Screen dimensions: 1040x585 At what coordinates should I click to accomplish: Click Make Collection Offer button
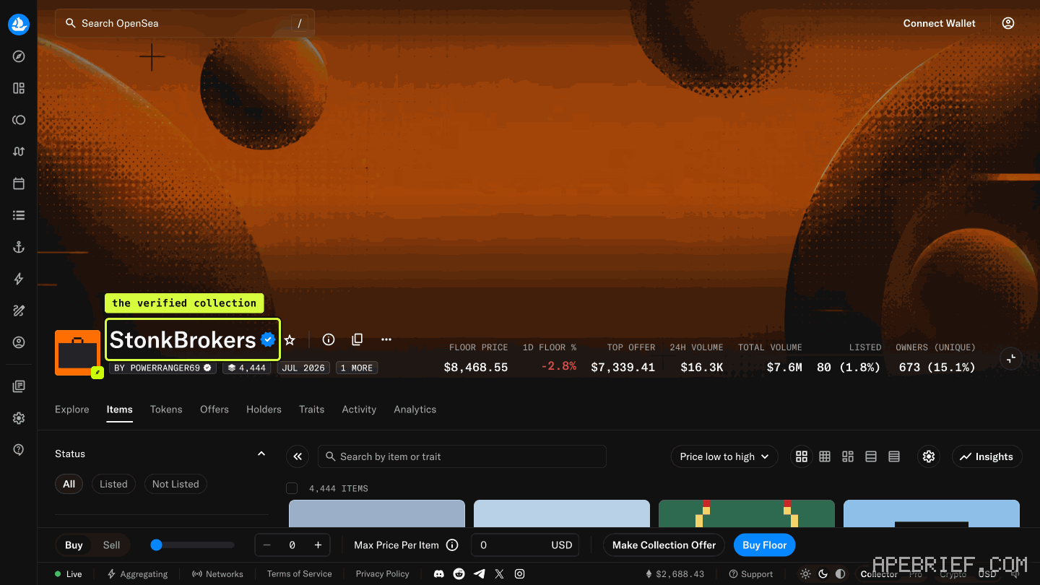pyautogui.click(x=664, y=545)
